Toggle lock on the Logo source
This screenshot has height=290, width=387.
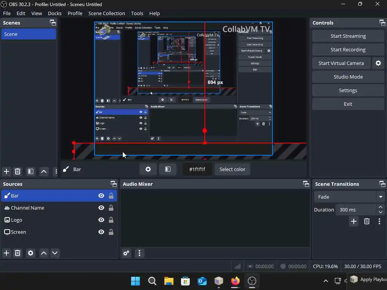(x=111, y=220)
